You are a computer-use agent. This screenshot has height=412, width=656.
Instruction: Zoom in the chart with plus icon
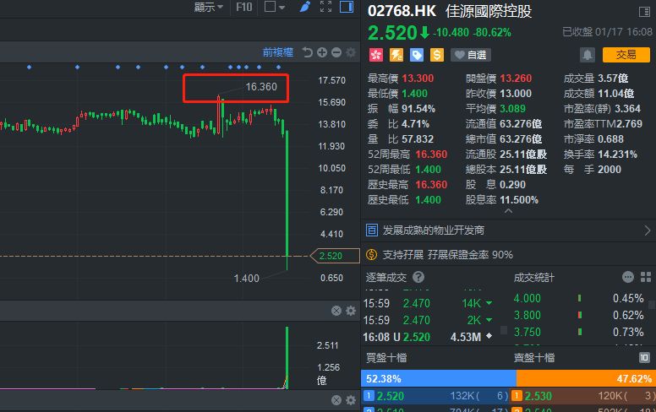(322, 52)
